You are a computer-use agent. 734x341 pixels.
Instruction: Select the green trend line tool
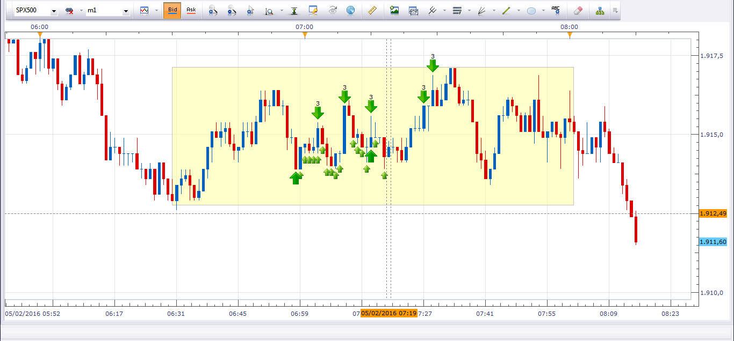pyautogui.click(x=506, y=10)
